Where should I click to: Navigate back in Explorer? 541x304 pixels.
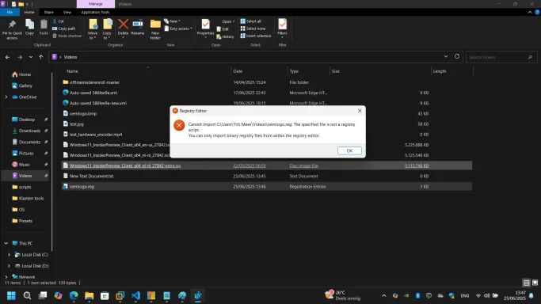8,57
